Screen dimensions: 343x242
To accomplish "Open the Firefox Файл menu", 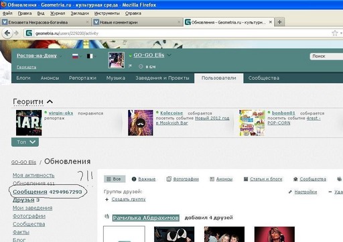I will click(7, 13).
